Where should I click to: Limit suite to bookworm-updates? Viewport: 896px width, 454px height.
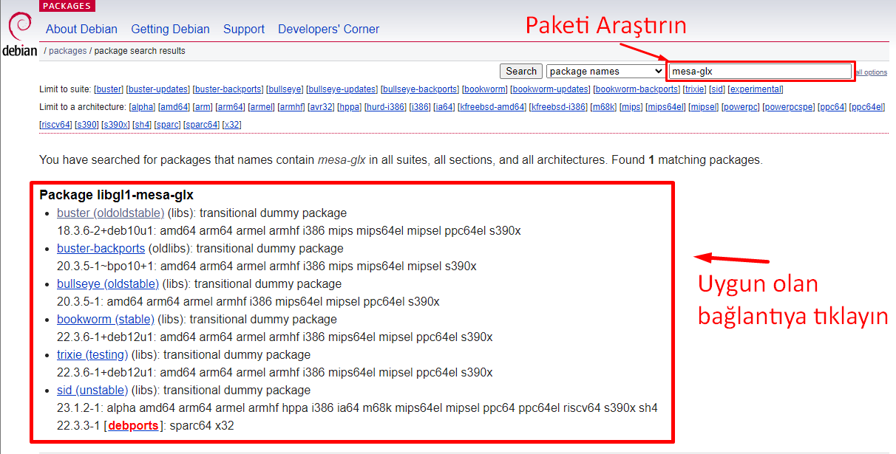click(x=551, y=89)
